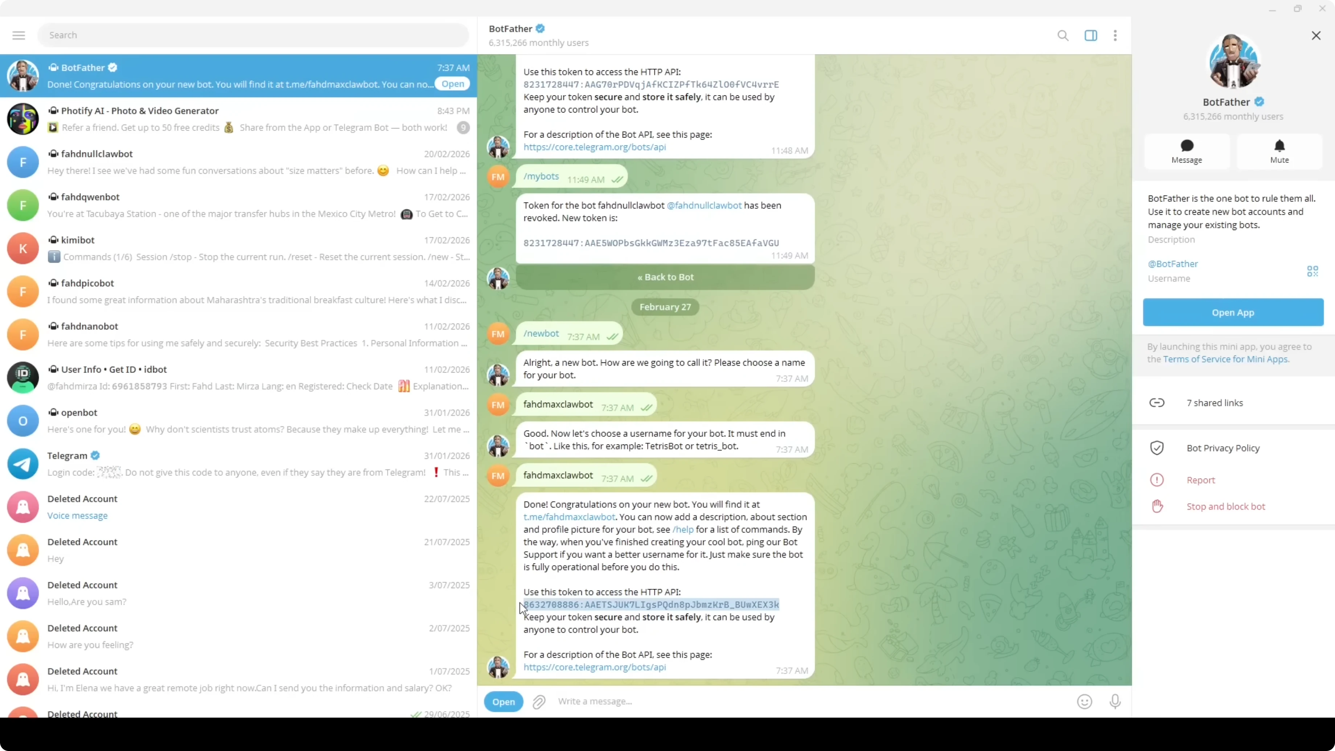Toggle the profile sidebar panel icon
1335x751 pixels.
coord(1091,35)
